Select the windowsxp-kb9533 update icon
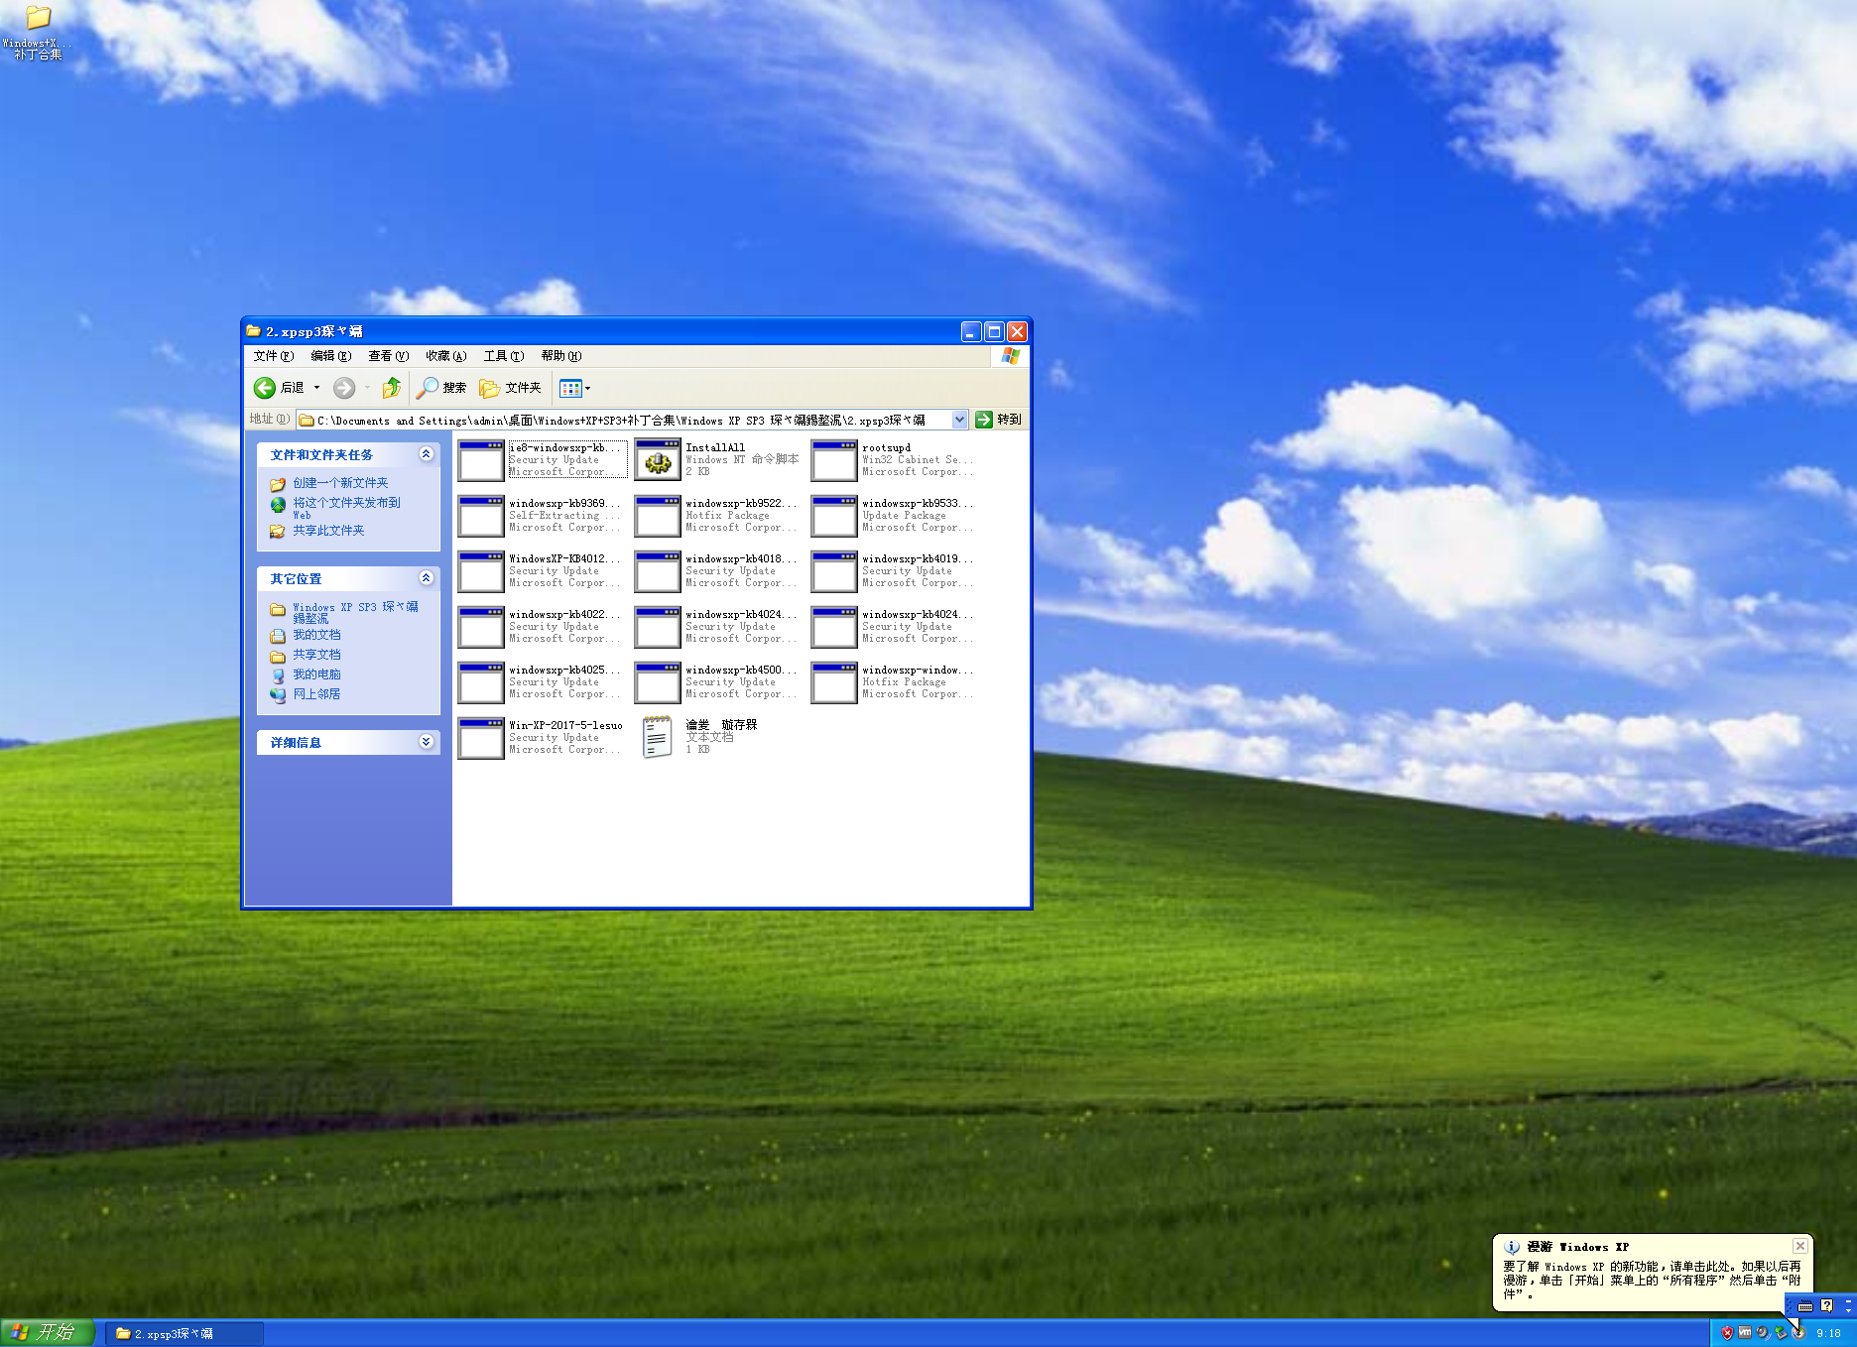This screenshot has width=1857, height=1347. click(834, 517)
